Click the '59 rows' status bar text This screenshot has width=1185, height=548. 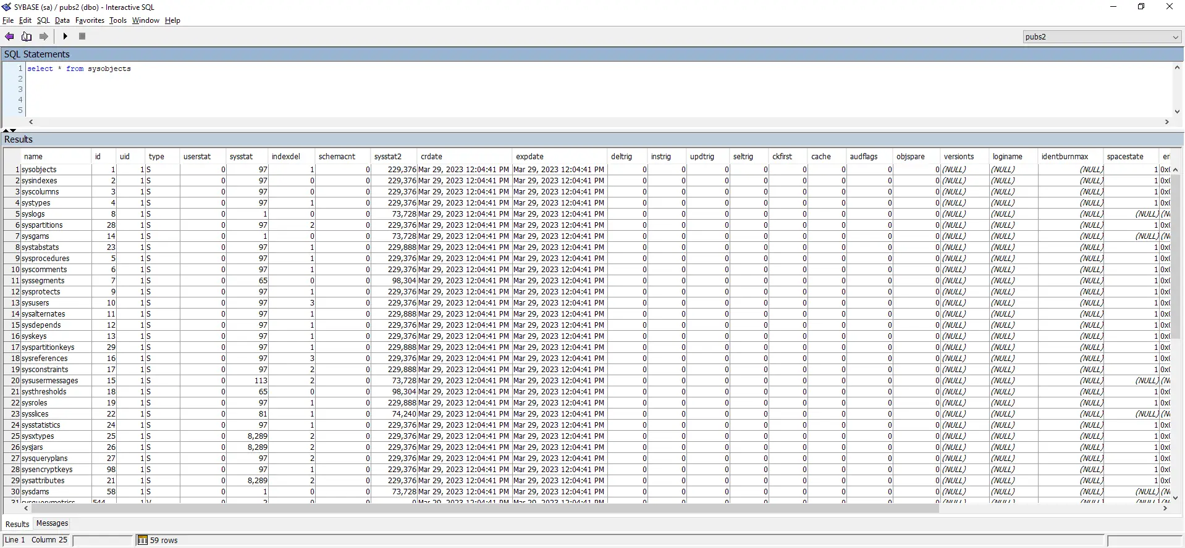click(x=164, y=541)
